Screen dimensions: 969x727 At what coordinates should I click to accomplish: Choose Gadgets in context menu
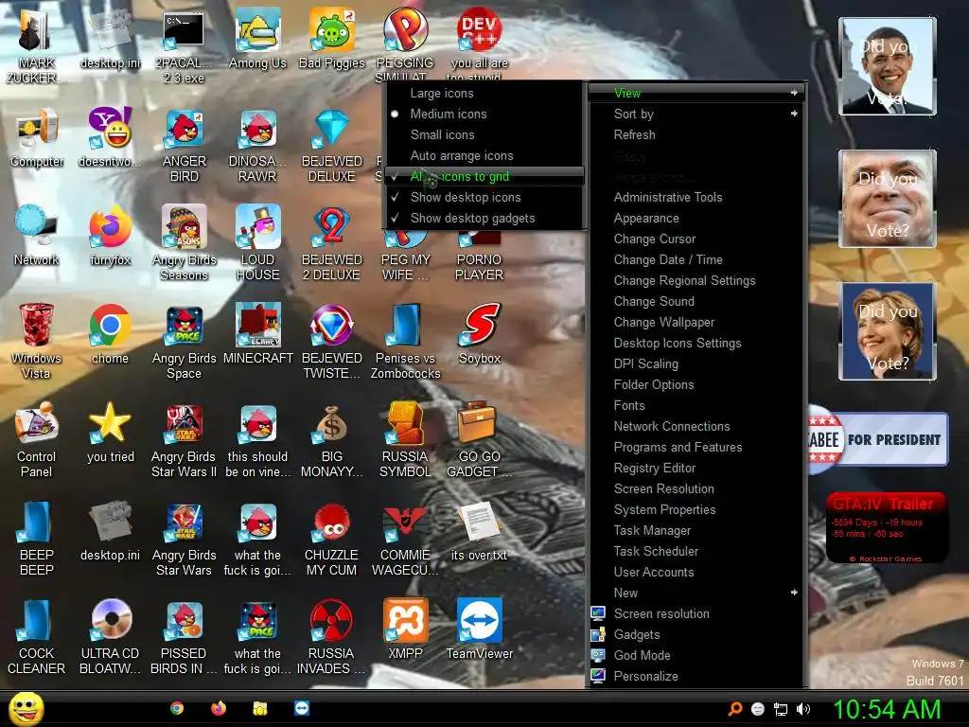coord(696,634)
